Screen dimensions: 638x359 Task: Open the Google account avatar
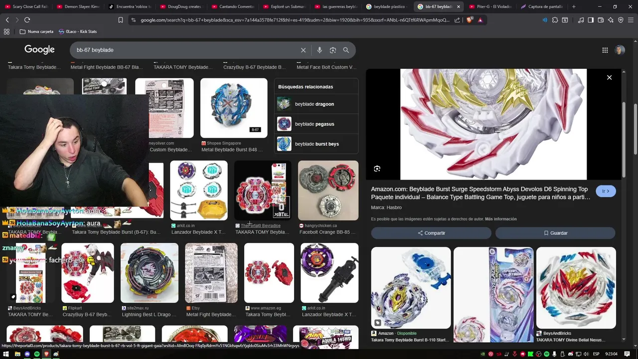pyautogui.click(x=620, y=50)
